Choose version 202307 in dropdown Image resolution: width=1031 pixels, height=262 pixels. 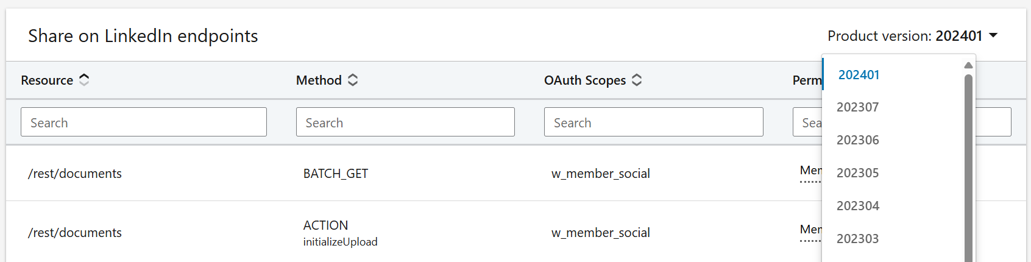click(857, 107)
